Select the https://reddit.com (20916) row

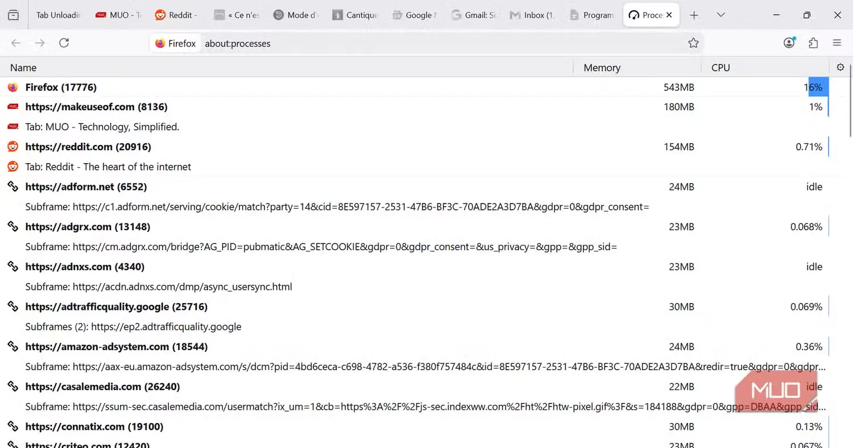click(415, 147)
